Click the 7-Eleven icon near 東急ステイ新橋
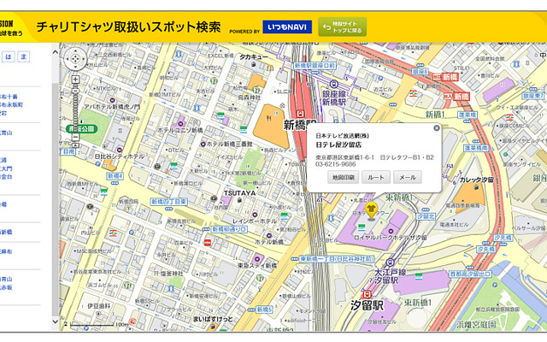Viewport: 547px width, 342px height. 260,278
